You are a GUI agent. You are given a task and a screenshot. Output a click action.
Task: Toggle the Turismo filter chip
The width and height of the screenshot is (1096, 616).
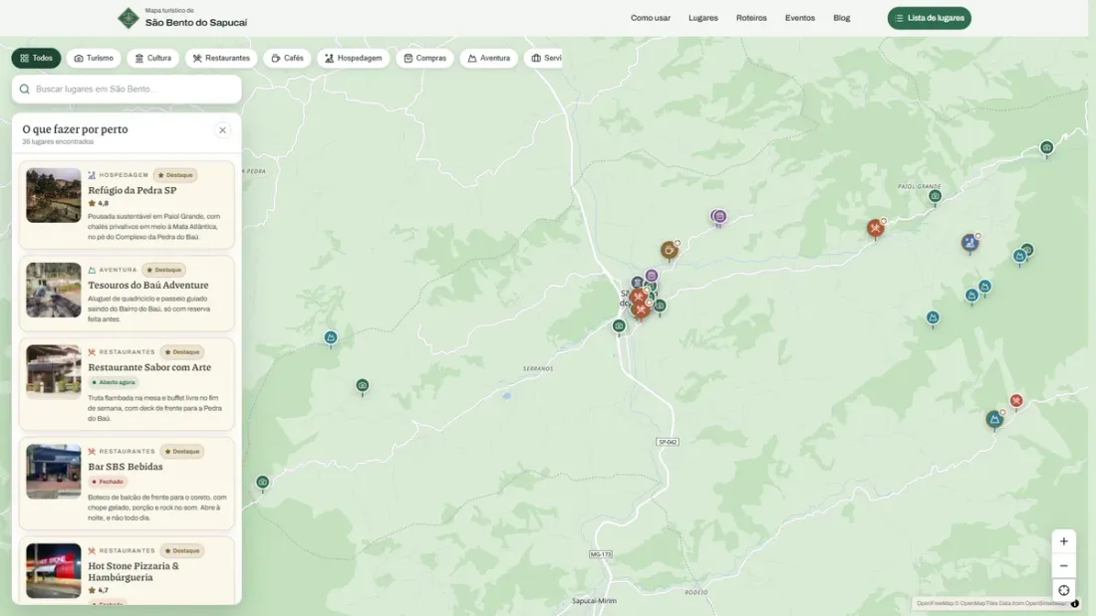[94, 58]
